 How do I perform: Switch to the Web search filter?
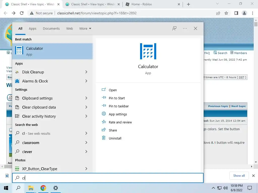(70, 29)
